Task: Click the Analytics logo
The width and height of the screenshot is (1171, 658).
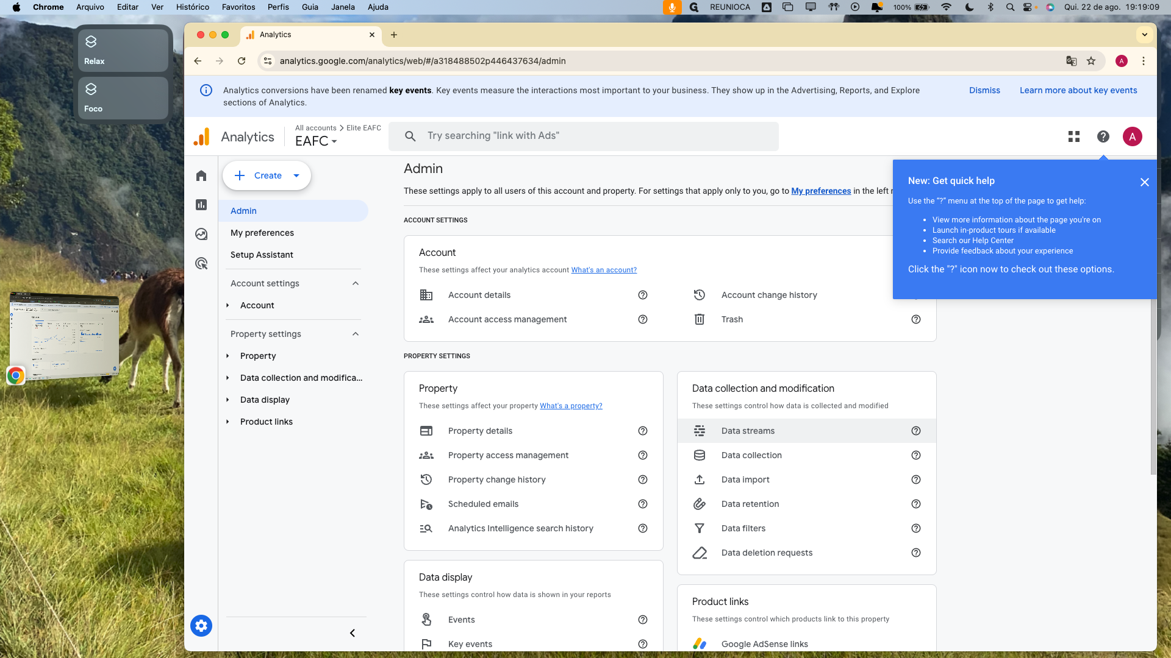Action: tap(234, 137)
